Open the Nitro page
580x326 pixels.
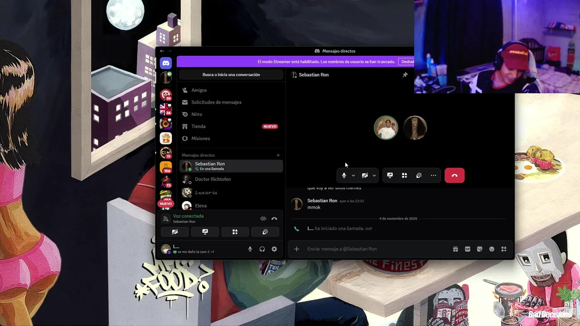(231, 114)
